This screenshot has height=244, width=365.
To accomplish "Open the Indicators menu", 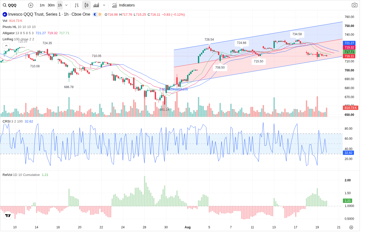I will click(x=123, y=5).
